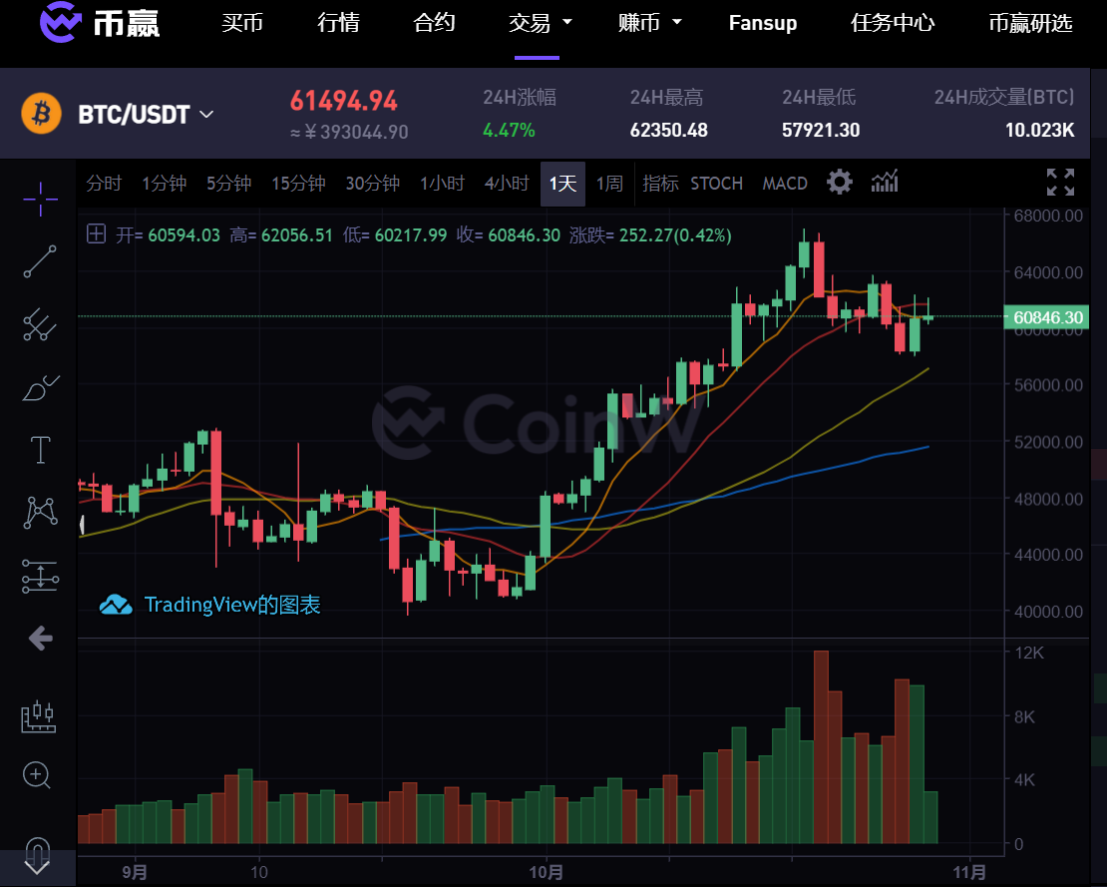Select the crosshair cursor tool

[x=40, y=199]
